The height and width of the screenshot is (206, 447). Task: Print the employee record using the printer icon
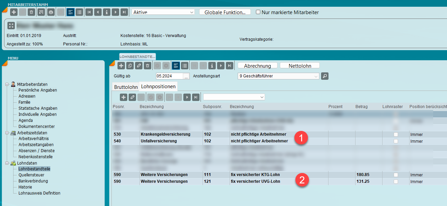coord(51,12)
